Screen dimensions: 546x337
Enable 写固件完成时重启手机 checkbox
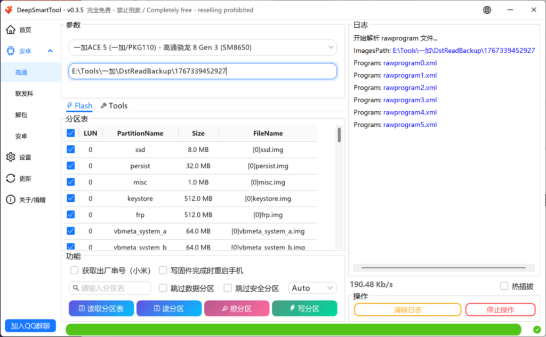coord(163,270)
